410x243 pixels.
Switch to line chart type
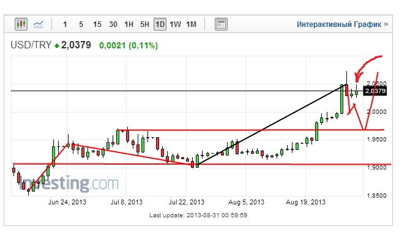pos(39,24)
